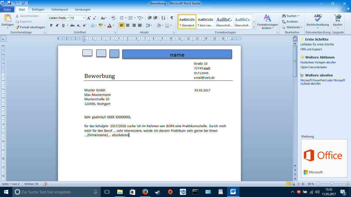Toggle italic formatting (K button)
Screen dimensions: 351x197
tap(57, 25)
